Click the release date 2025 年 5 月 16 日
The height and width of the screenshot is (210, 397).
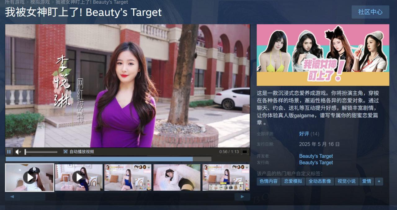319,144
